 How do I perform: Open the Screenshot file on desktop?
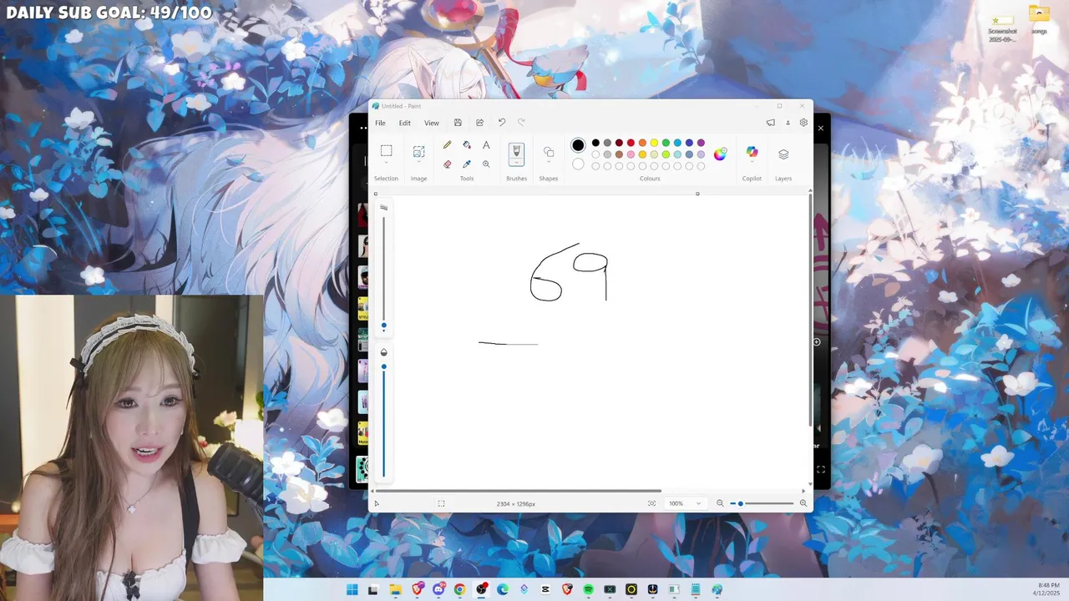point(1001,27)
